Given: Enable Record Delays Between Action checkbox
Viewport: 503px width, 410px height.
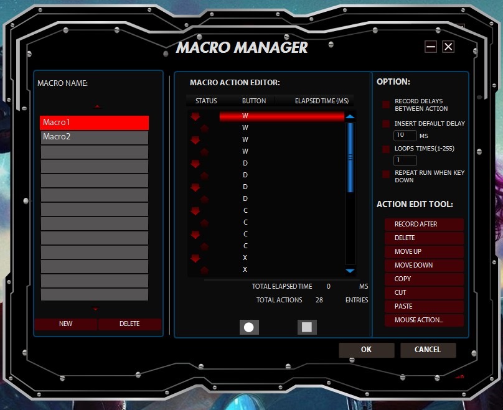Looking at the screenshot, I should coord(386,105).
